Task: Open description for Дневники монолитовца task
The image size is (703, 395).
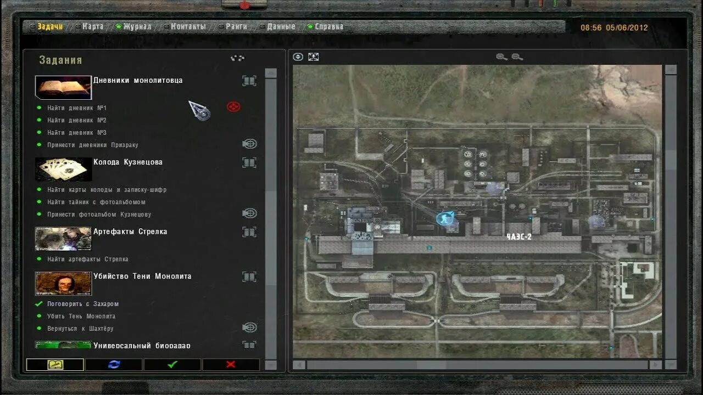Action: (x=249, y=81)
